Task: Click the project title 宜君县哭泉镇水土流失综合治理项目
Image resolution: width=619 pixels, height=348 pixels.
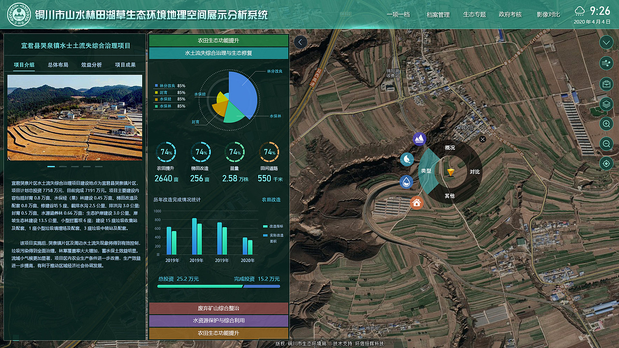Action: [76, 46]
